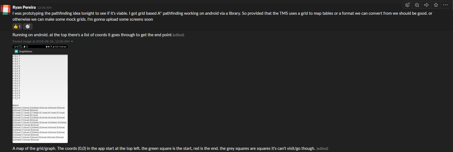
Task: Click the Android status bar in the pasted image
Action: pos(40,47)
